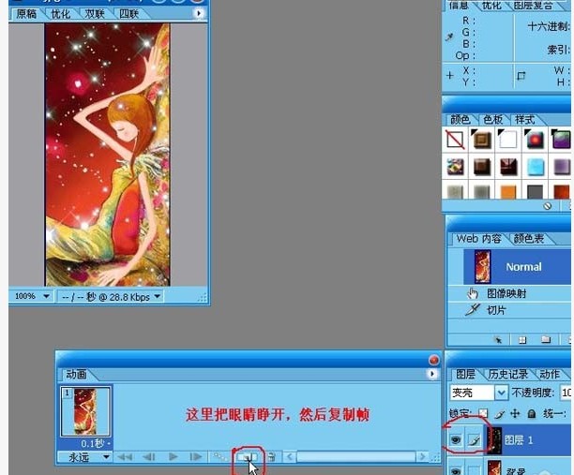Toggle visibility eye of the 背景 layer
This screenshot has width=574, height=475.
click(456, 469)
